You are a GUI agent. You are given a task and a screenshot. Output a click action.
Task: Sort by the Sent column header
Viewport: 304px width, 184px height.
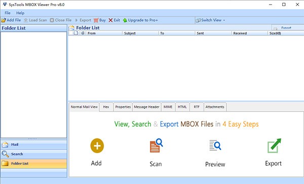pyautogui.click(x=213, y=33)
